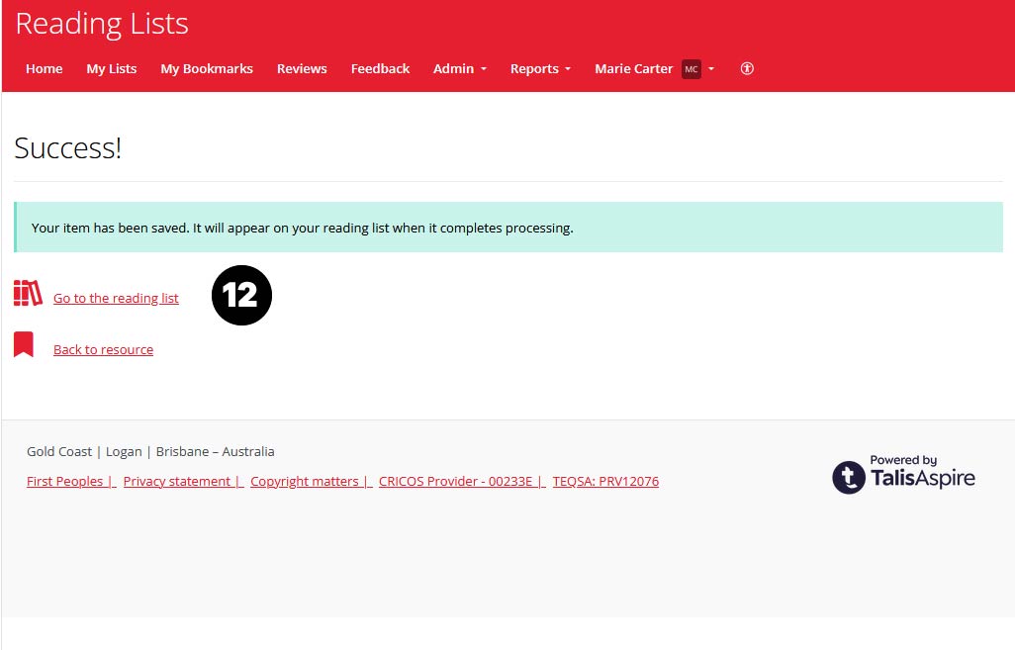1015x650 pixels.
Task: Expand the Admin dropdown menu
Action: [x=459, y=69]
